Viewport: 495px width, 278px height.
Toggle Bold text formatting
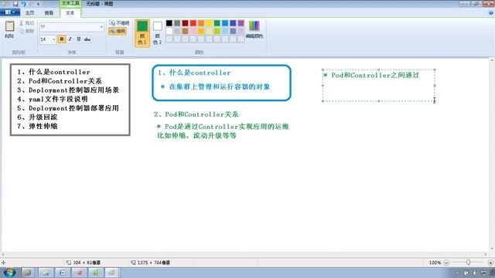(x=62, y=39)
